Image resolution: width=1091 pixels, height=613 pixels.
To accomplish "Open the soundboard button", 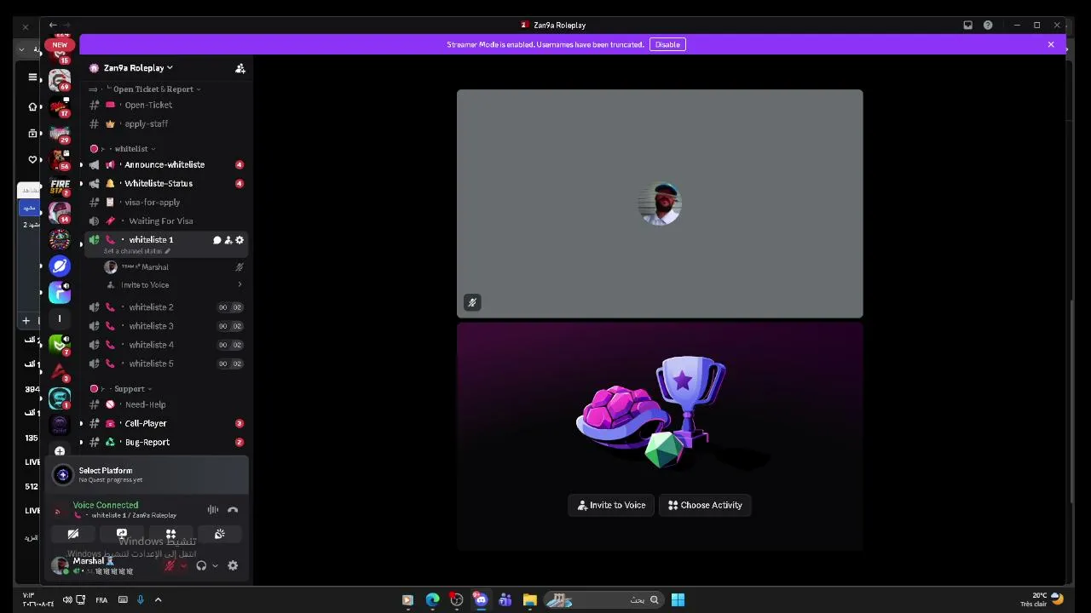I will tap(220, 534).
